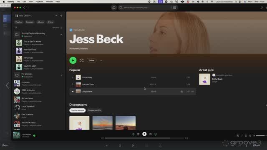
Task: Open the Now Playing view icon
Action: [x=238, y=135]
